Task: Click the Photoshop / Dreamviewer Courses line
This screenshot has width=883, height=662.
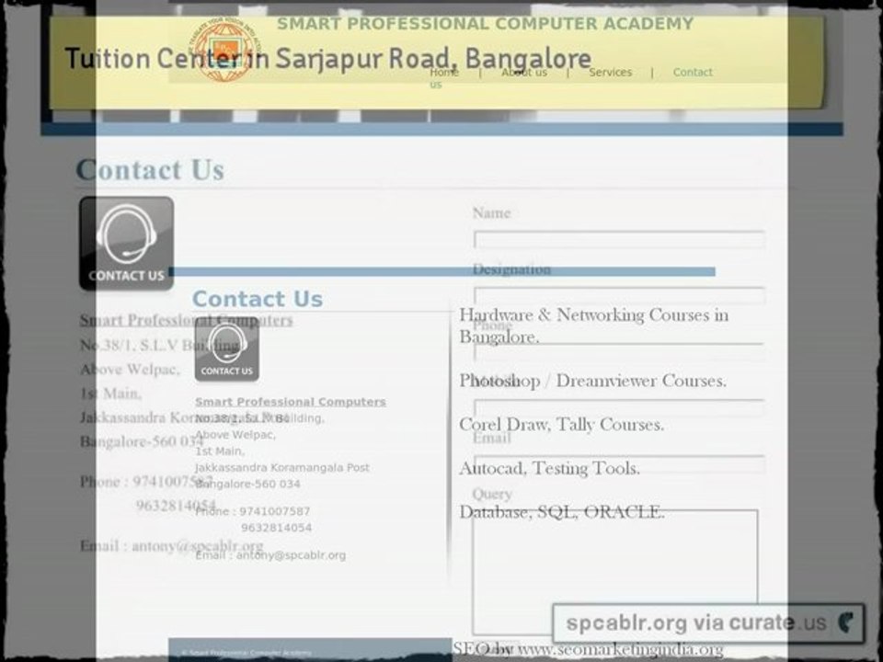Action: tap(592, 381)
